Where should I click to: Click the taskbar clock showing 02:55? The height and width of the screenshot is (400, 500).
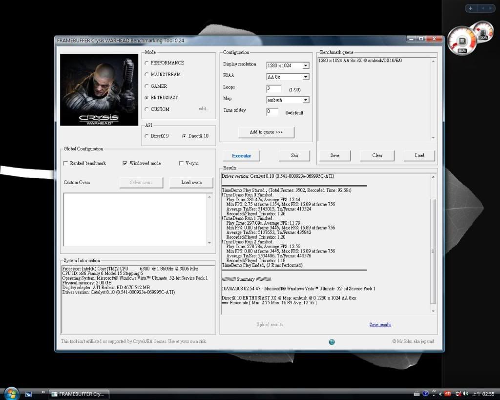click(483, 394)
